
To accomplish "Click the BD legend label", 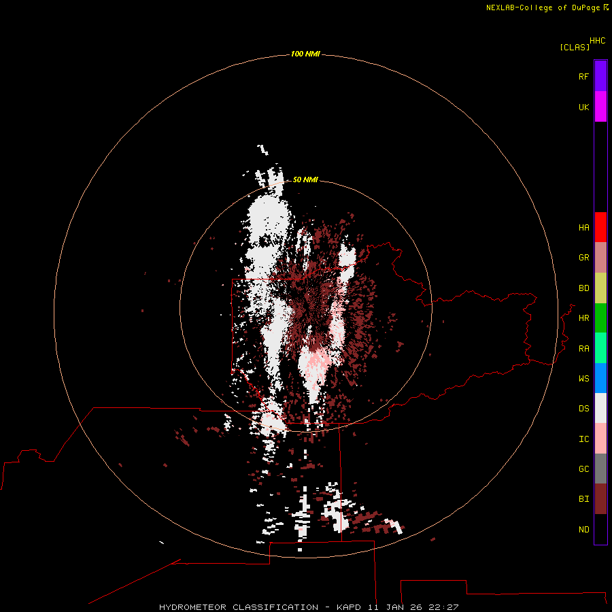I will (583, 288).
